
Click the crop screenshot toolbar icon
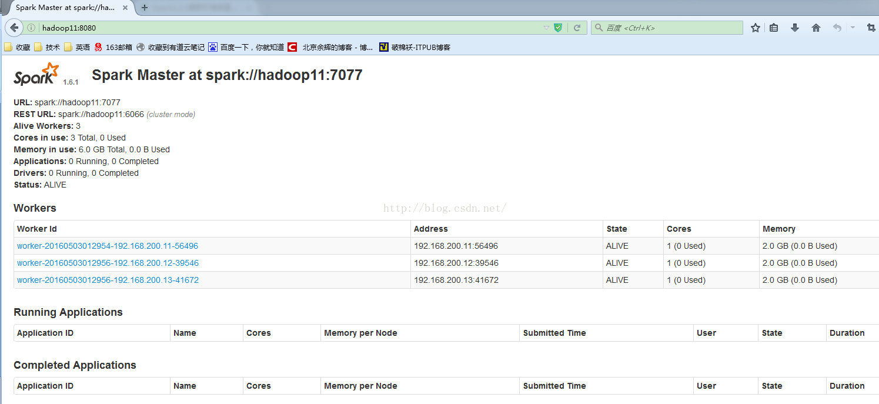tap(871, 28)
